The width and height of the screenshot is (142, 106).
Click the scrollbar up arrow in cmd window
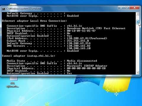(x=137, y=14)
